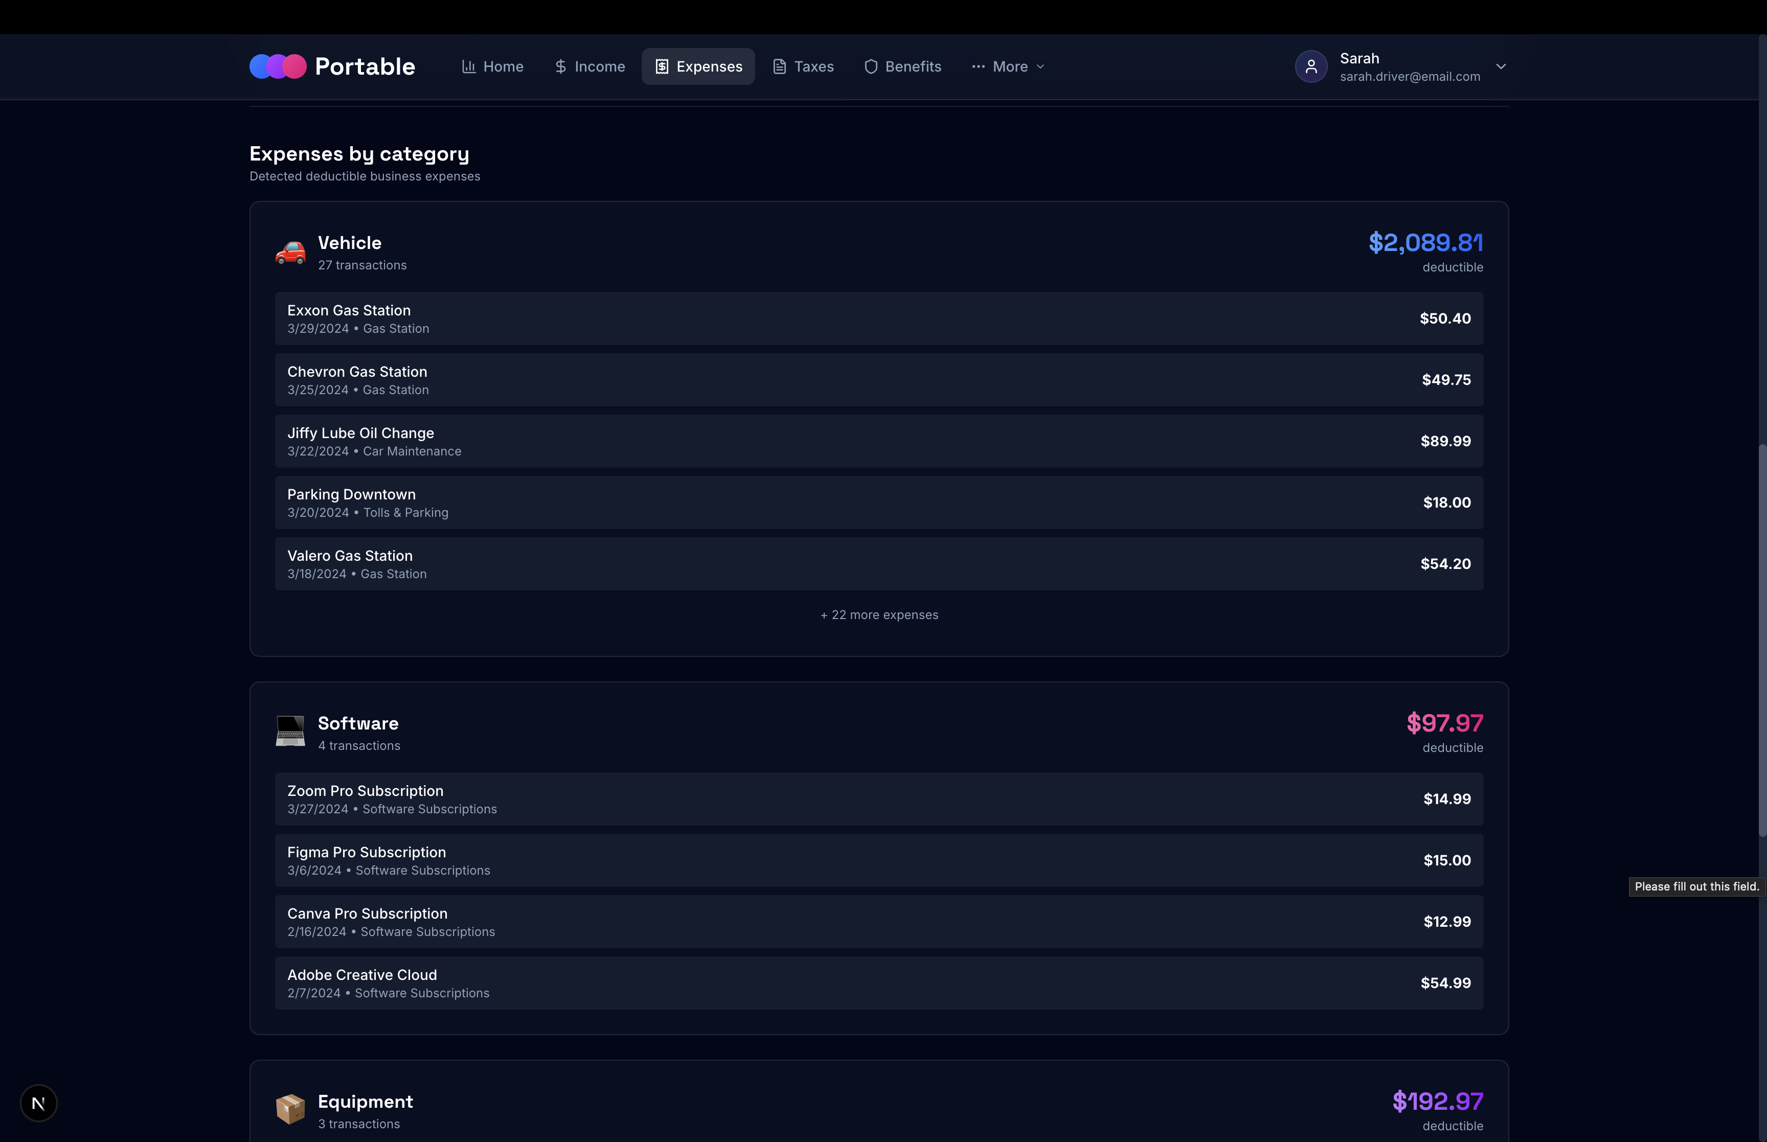Viewport: 1767px width, 1142px height.
Task: Click the Vehicle $2,089.81 deductible total
Action: (x=1424, y=243)
